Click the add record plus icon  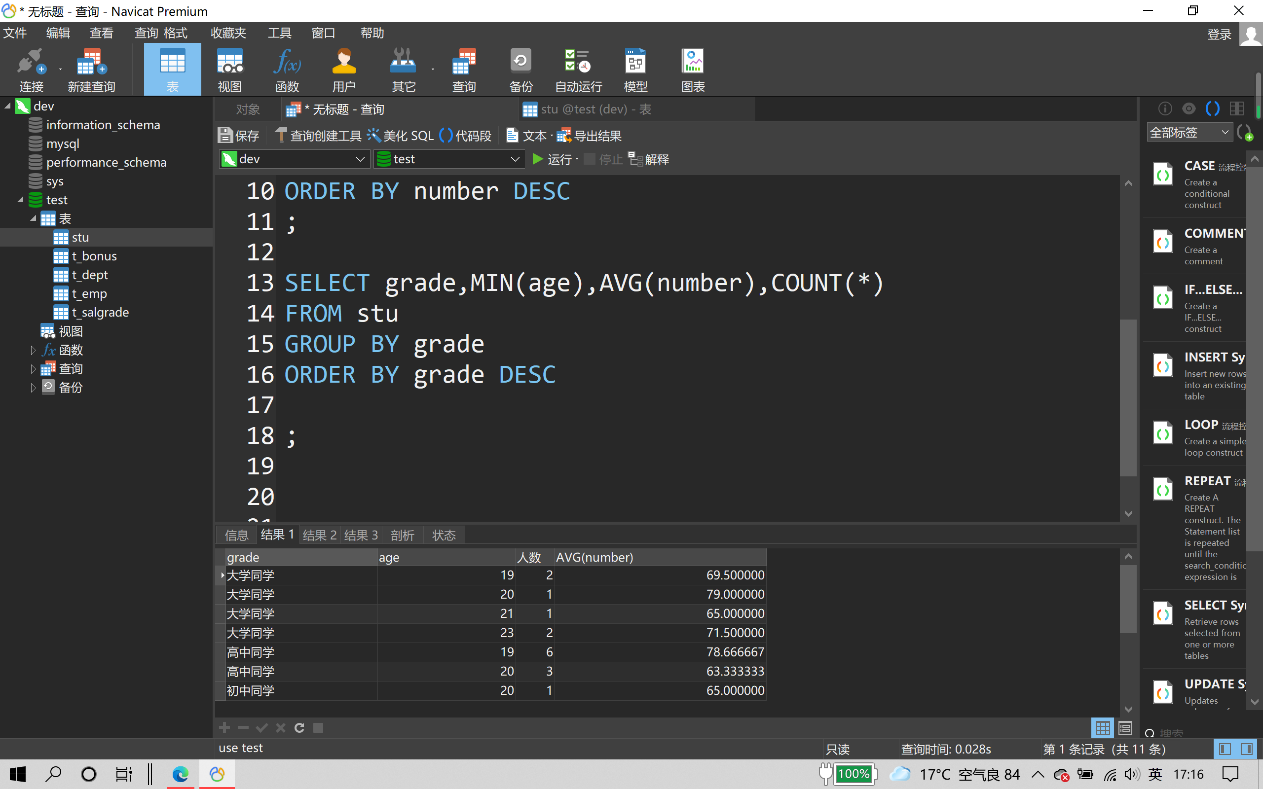[x=224, y=727]
